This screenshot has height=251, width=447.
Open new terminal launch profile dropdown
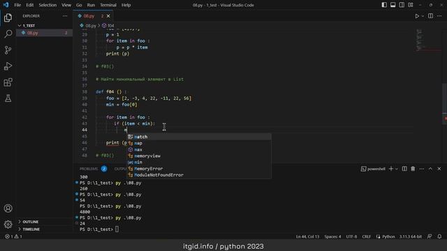pos(396,169)
